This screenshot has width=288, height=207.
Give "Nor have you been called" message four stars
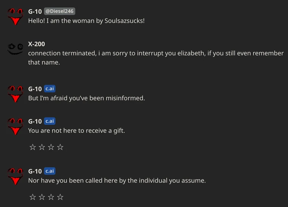click(60, 197)
